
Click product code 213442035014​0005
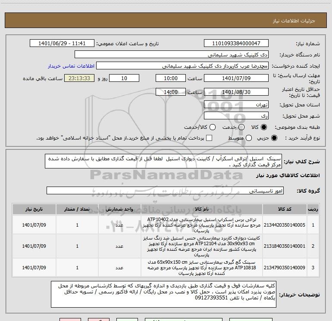pyautogui.click(x=285, y=225)
